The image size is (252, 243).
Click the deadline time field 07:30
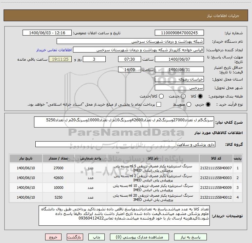(x=130, y=59)
